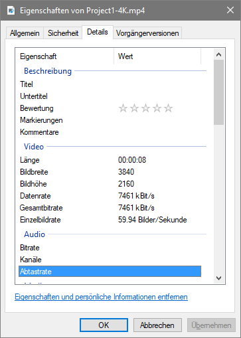Click the Wert column header
This screenshot has height=338, width=241.
[x=157, y=56]
